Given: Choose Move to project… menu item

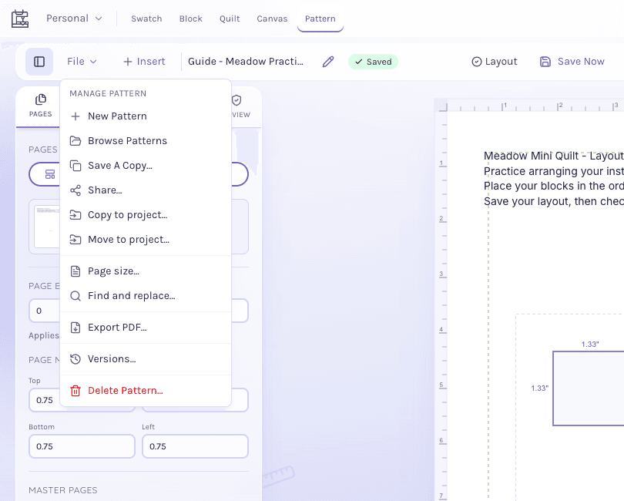Looking at the screenshot, I should pos(146,240).
